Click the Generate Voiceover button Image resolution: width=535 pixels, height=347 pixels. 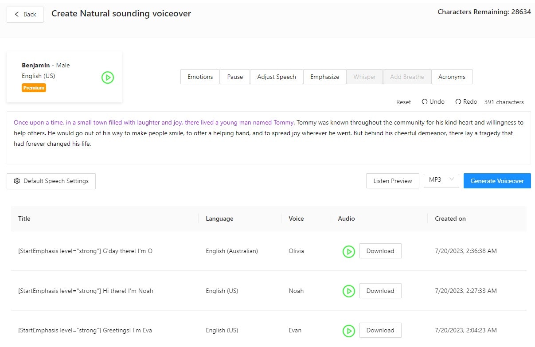click(x=497, y=181)
